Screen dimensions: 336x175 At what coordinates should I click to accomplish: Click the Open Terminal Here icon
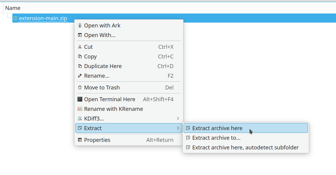(80, 99)
